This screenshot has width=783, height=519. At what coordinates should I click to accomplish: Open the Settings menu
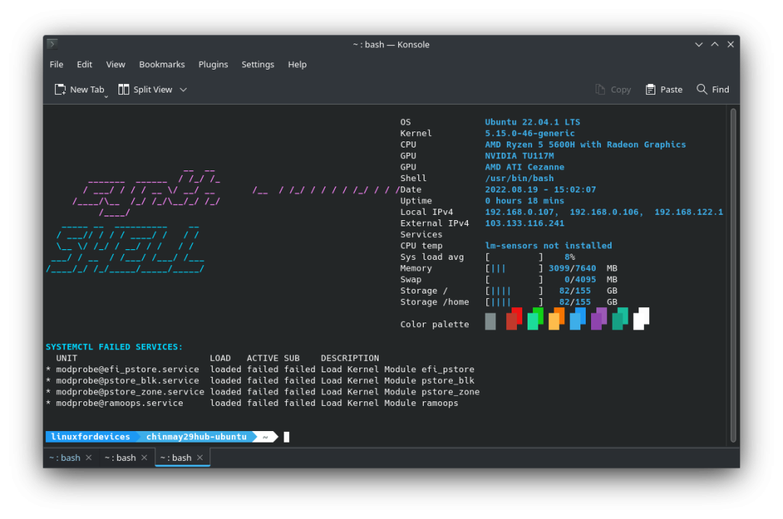click(x=258, y=64)
